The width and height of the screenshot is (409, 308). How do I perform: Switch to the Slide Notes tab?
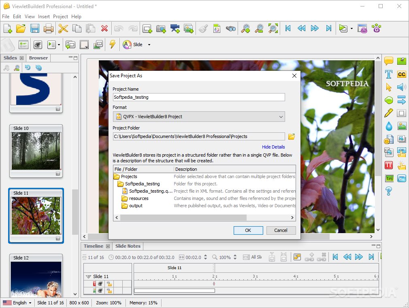(128, 246)
